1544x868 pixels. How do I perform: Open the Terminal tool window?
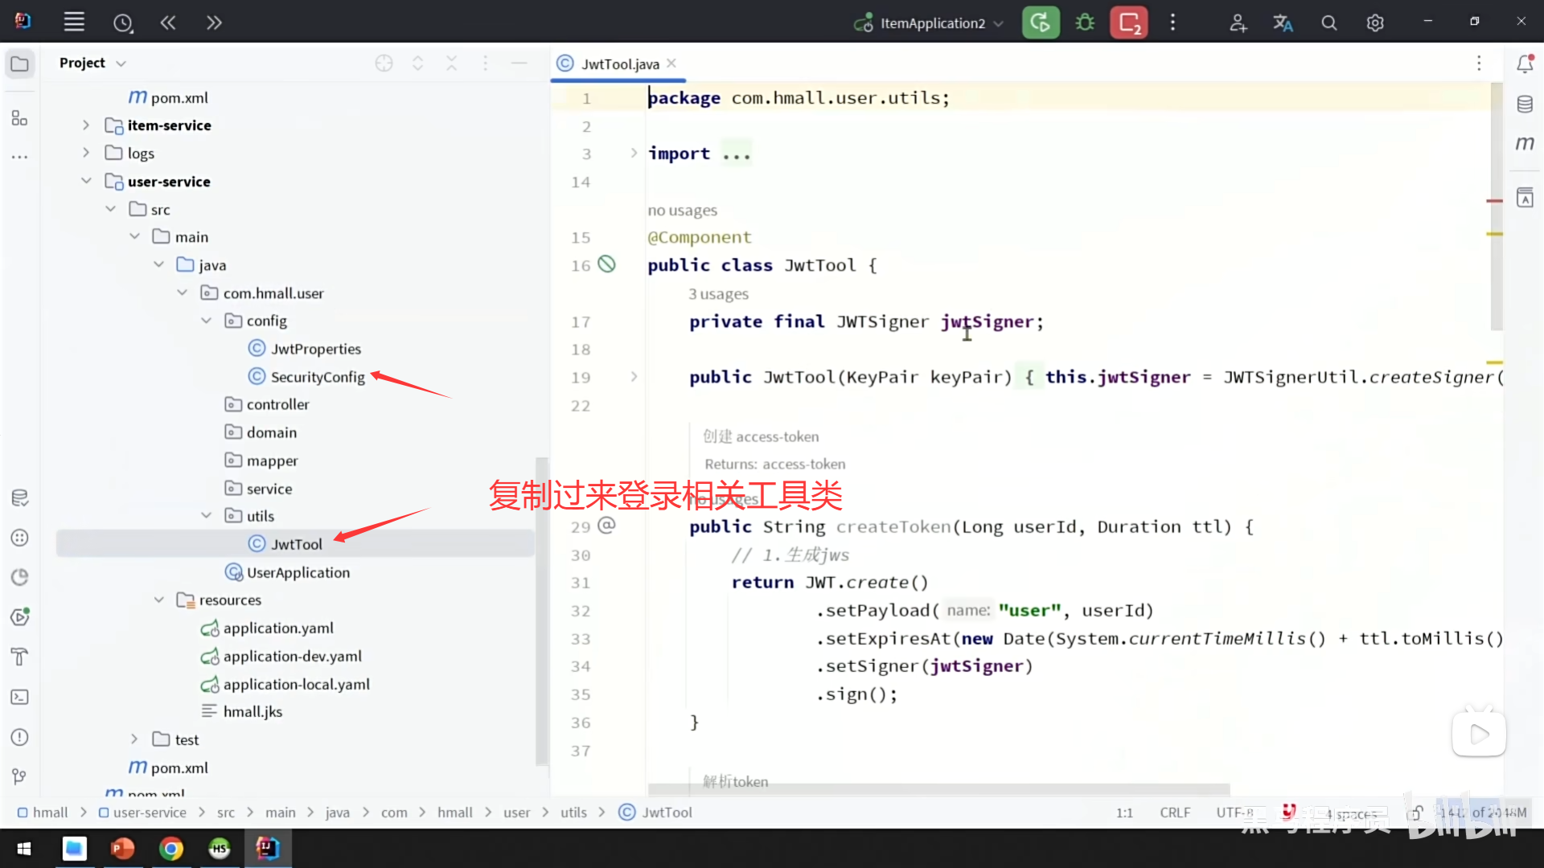[20, 697]
